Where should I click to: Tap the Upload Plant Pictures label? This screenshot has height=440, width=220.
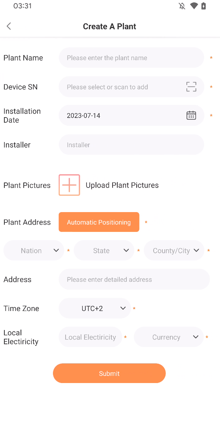coord(122,185)
